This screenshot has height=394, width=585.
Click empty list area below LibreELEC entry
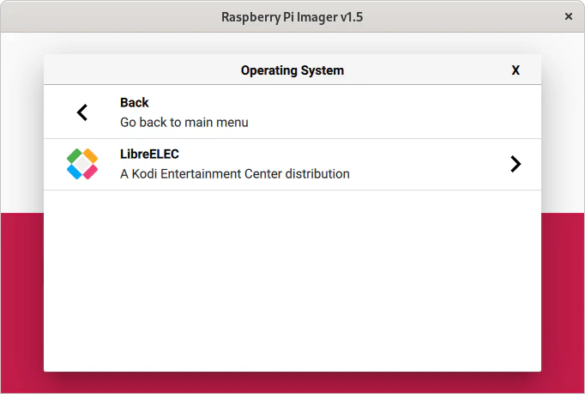(292, 280)
